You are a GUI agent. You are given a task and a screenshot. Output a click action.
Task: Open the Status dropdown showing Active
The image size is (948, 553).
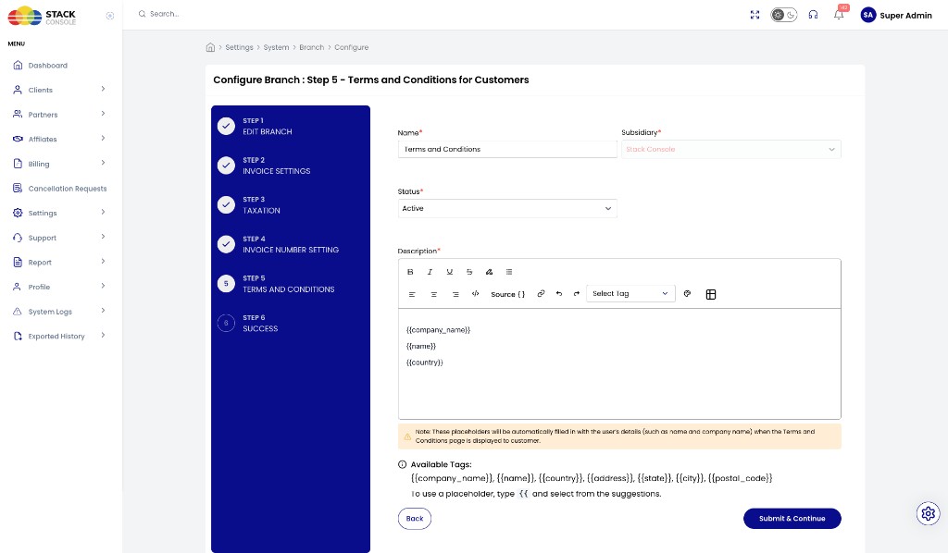coord(507,208)
